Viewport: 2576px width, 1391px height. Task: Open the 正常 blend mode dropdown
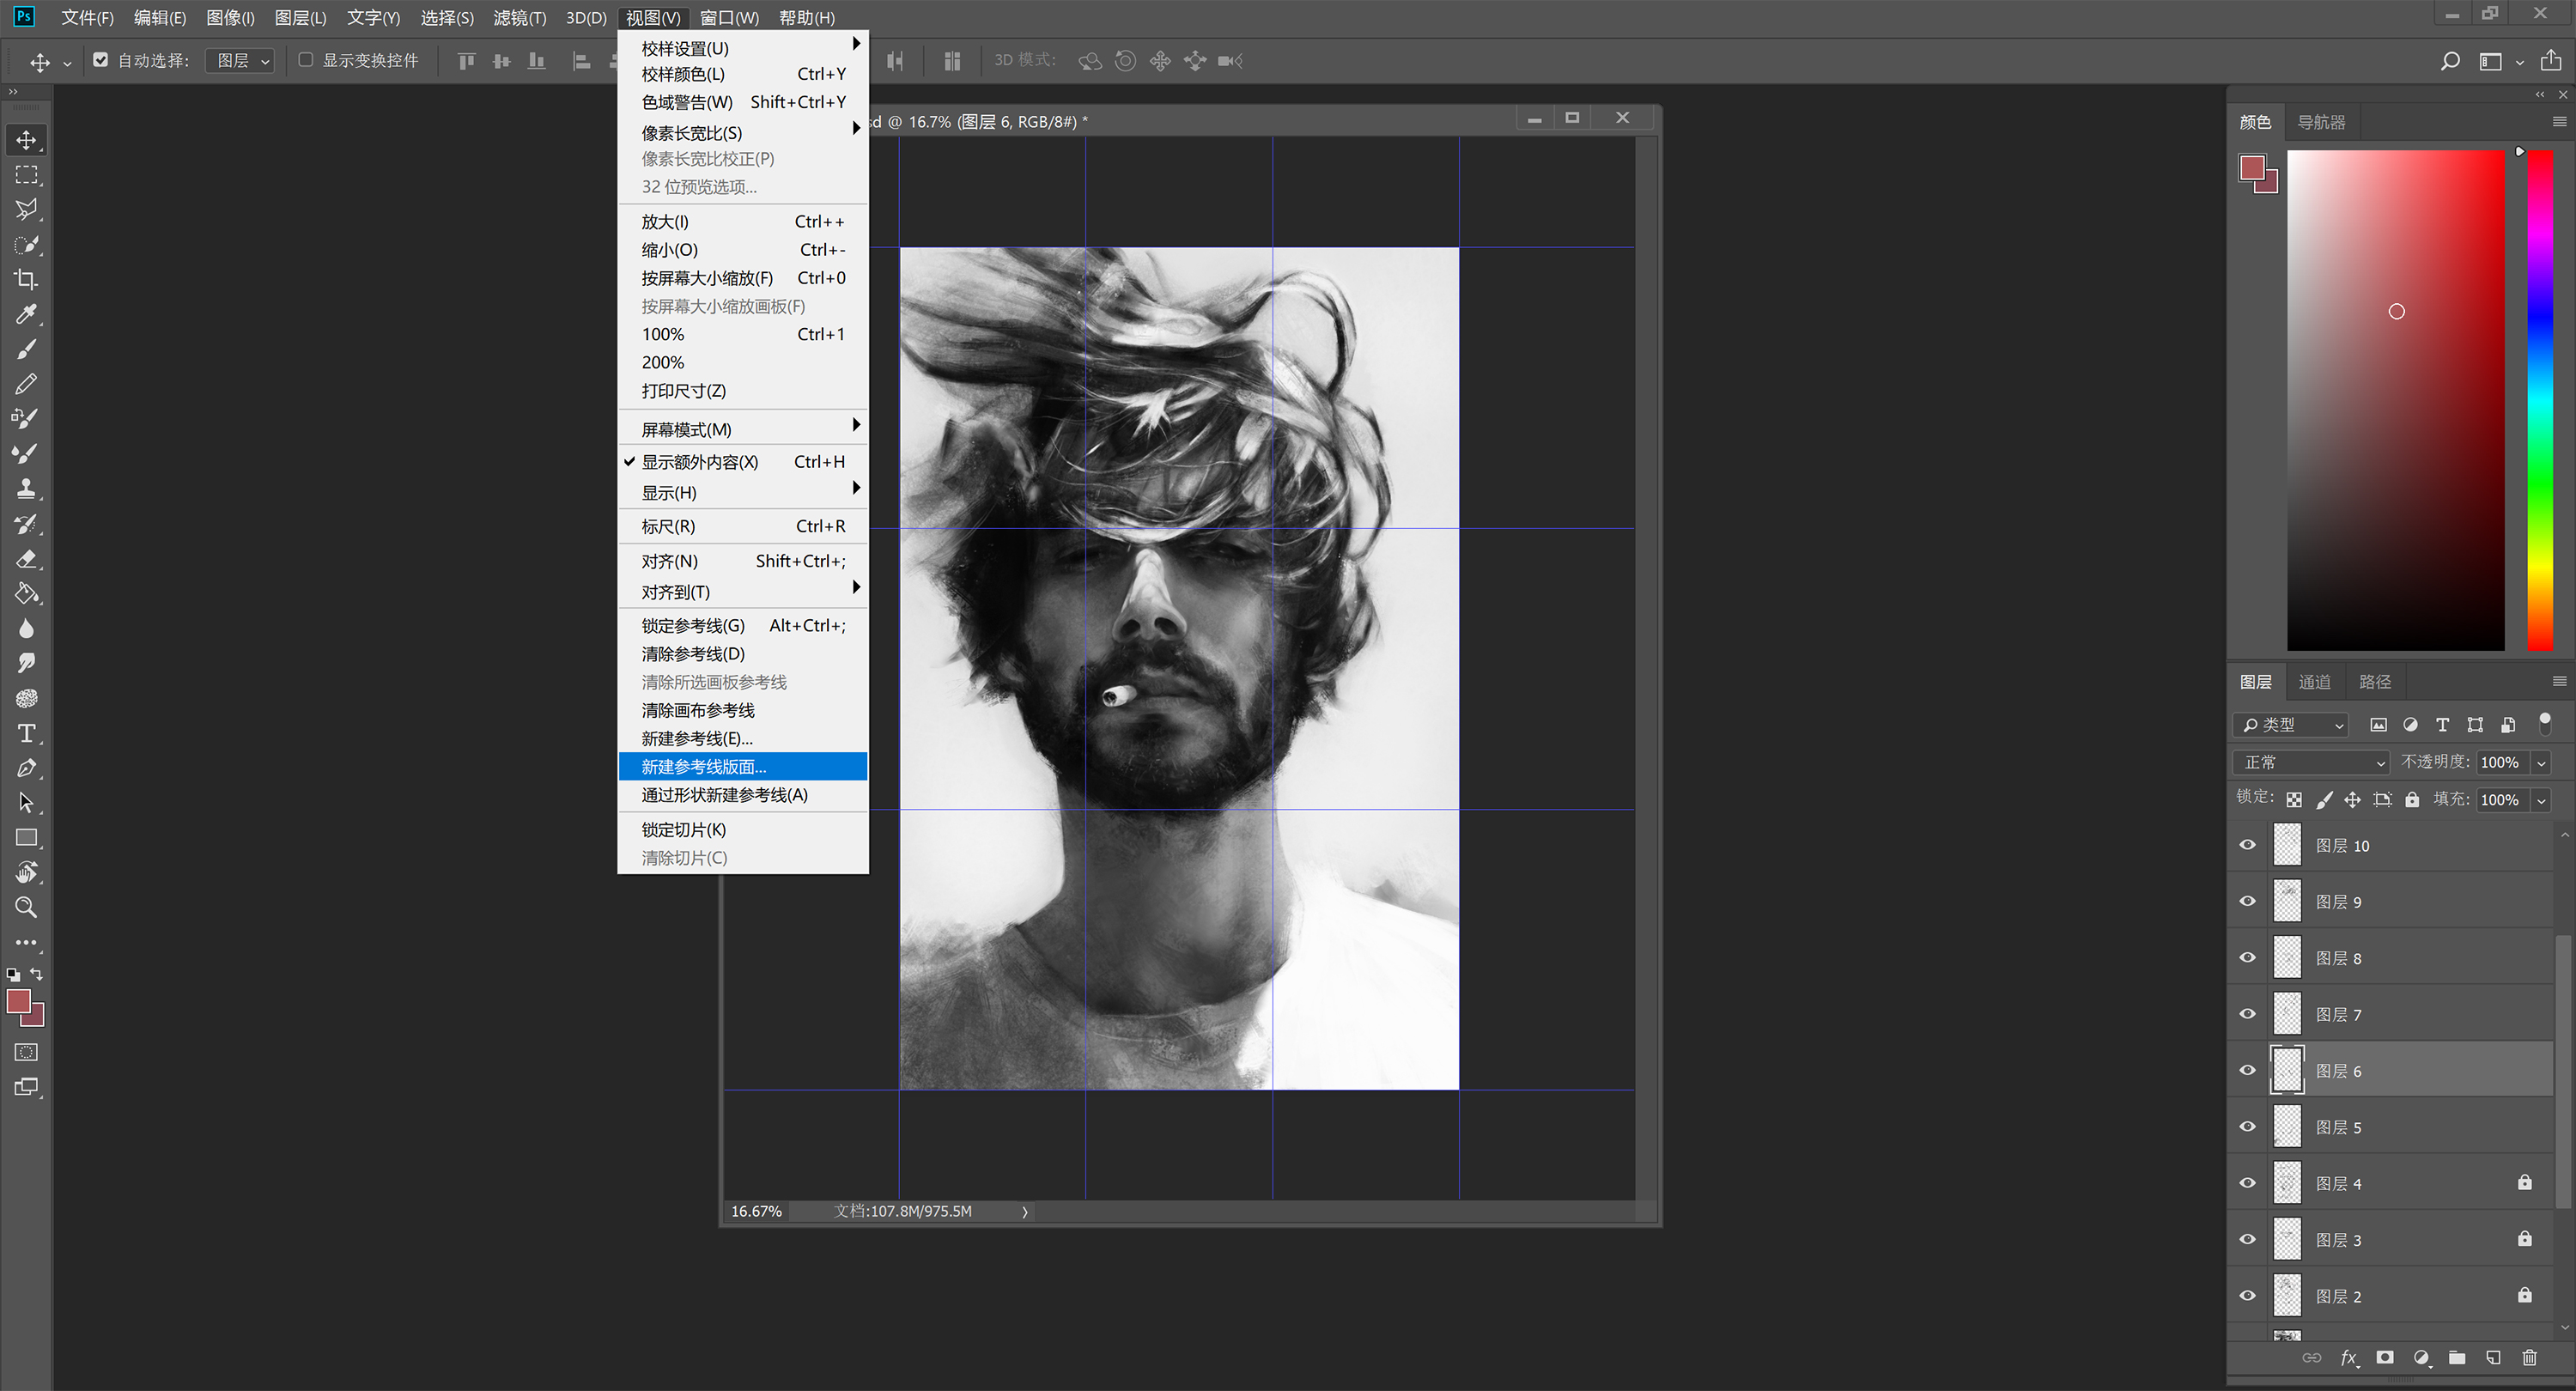2310,762
